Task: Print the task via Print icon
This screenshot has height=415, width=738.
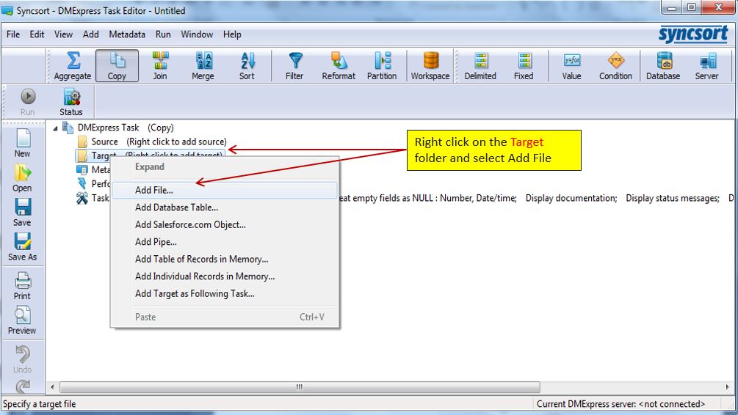Action: (x=23, y=286)
